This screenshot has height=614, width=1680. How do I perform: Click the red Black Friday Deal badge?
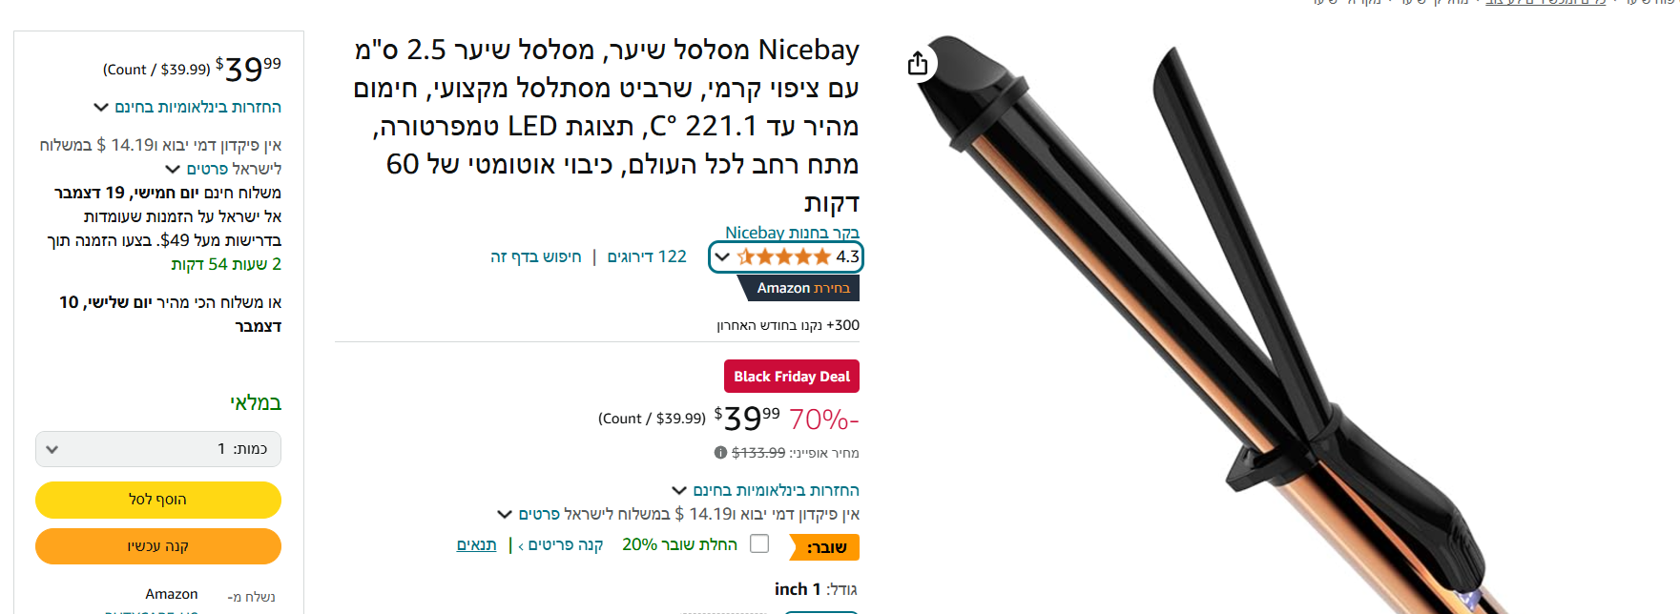point(792,377)
